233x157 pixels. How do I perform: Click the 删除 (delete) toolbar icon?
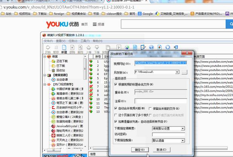tap(72, 49)
